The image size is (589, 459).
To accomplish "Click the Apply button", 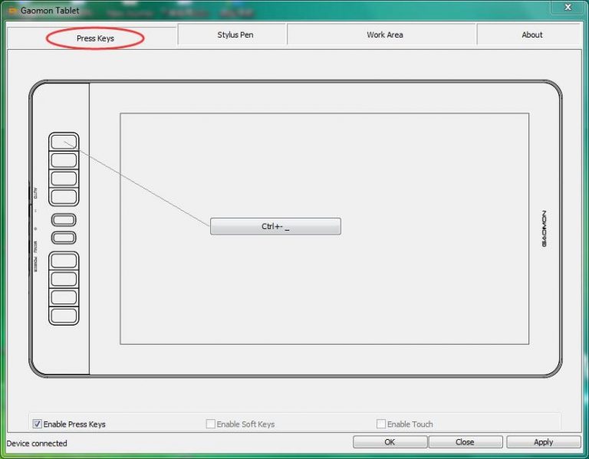I will [x=543, y=442].
